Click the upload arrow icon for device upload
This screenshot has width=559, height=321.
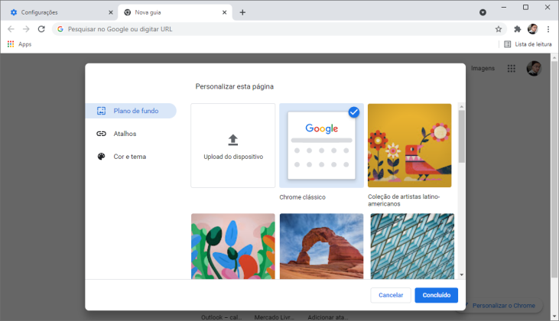(232, 140)
